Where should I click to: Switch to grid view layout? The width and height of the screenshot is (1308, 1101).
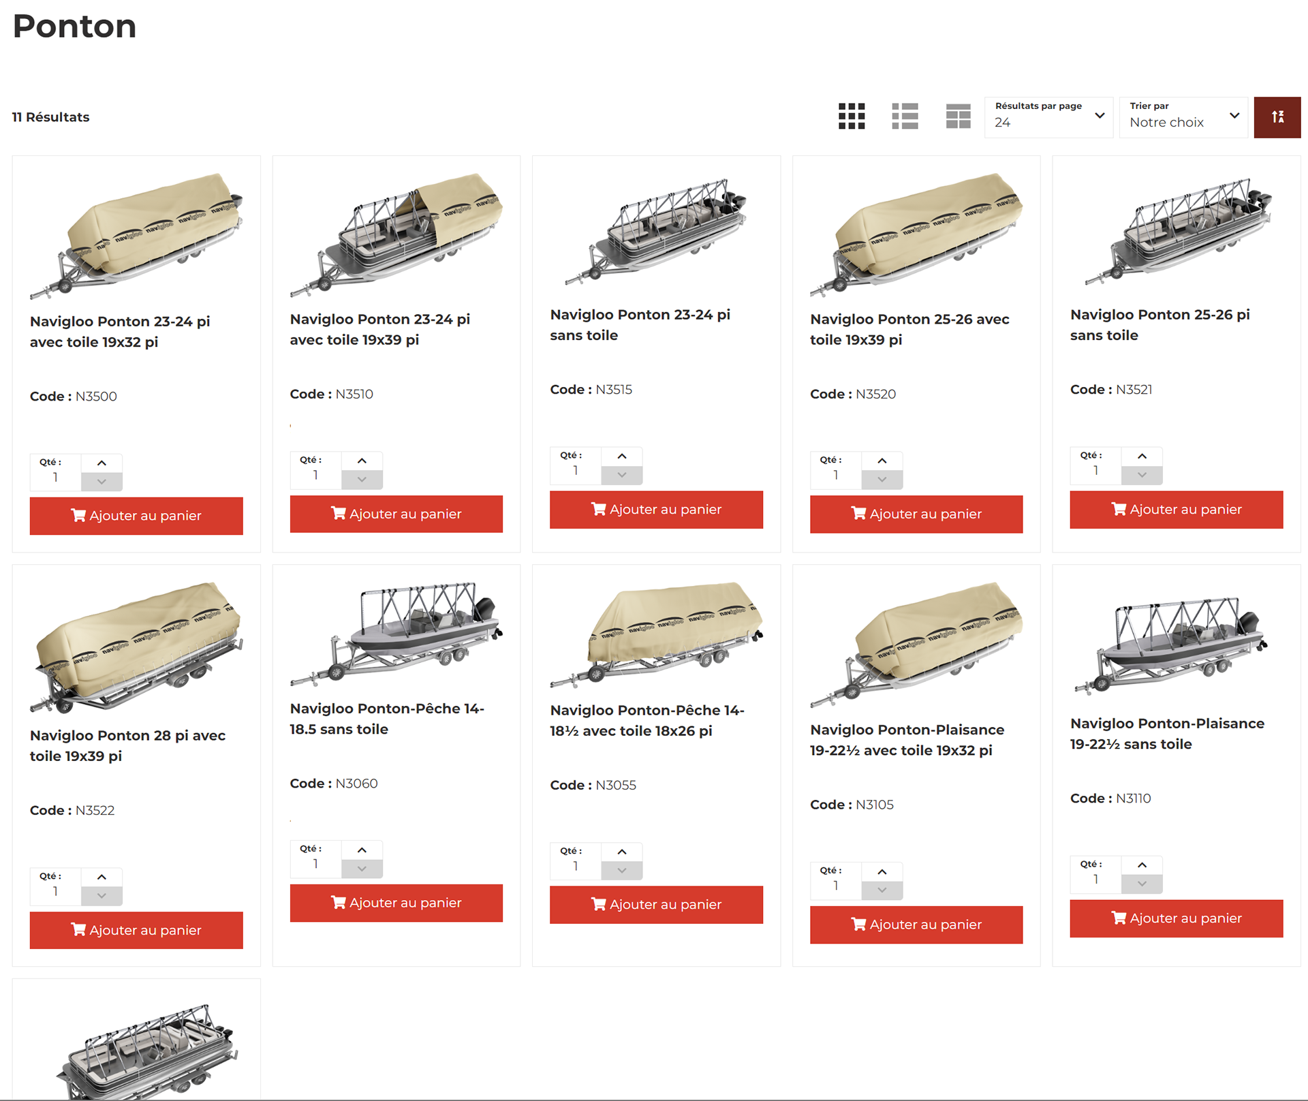(x=852, y=117)
